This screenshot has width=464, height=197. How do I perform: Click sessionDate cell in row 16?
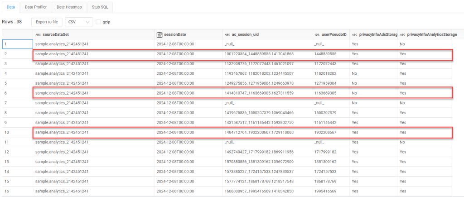click(188, 191)
